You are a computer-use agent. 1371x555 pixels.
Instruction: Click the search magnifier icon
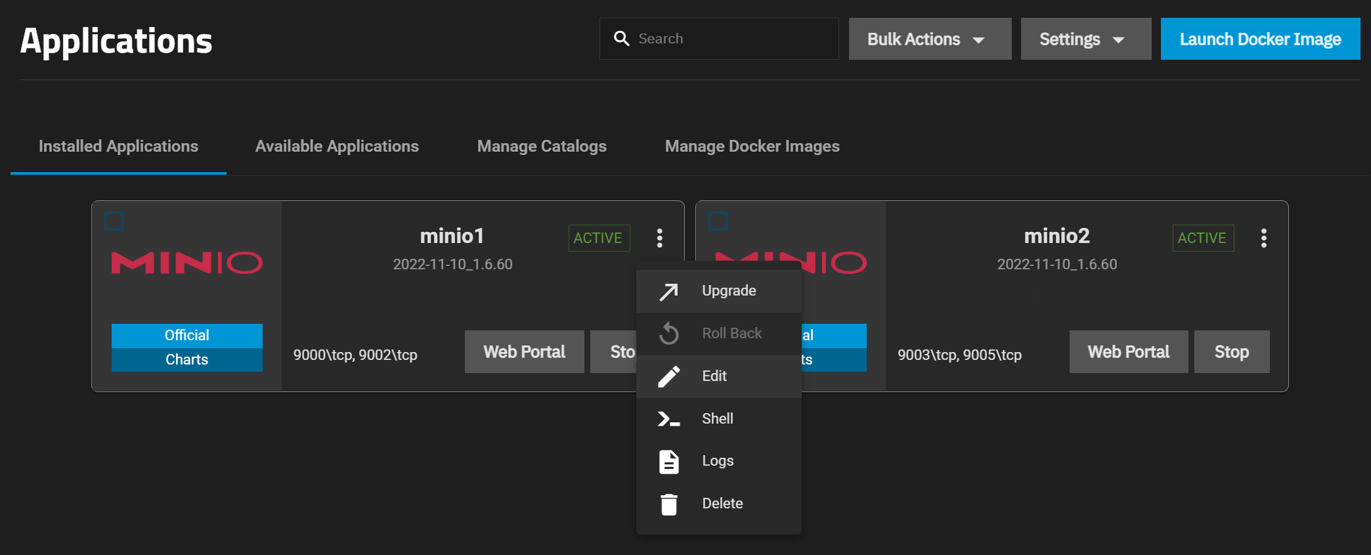pos(621,39)
